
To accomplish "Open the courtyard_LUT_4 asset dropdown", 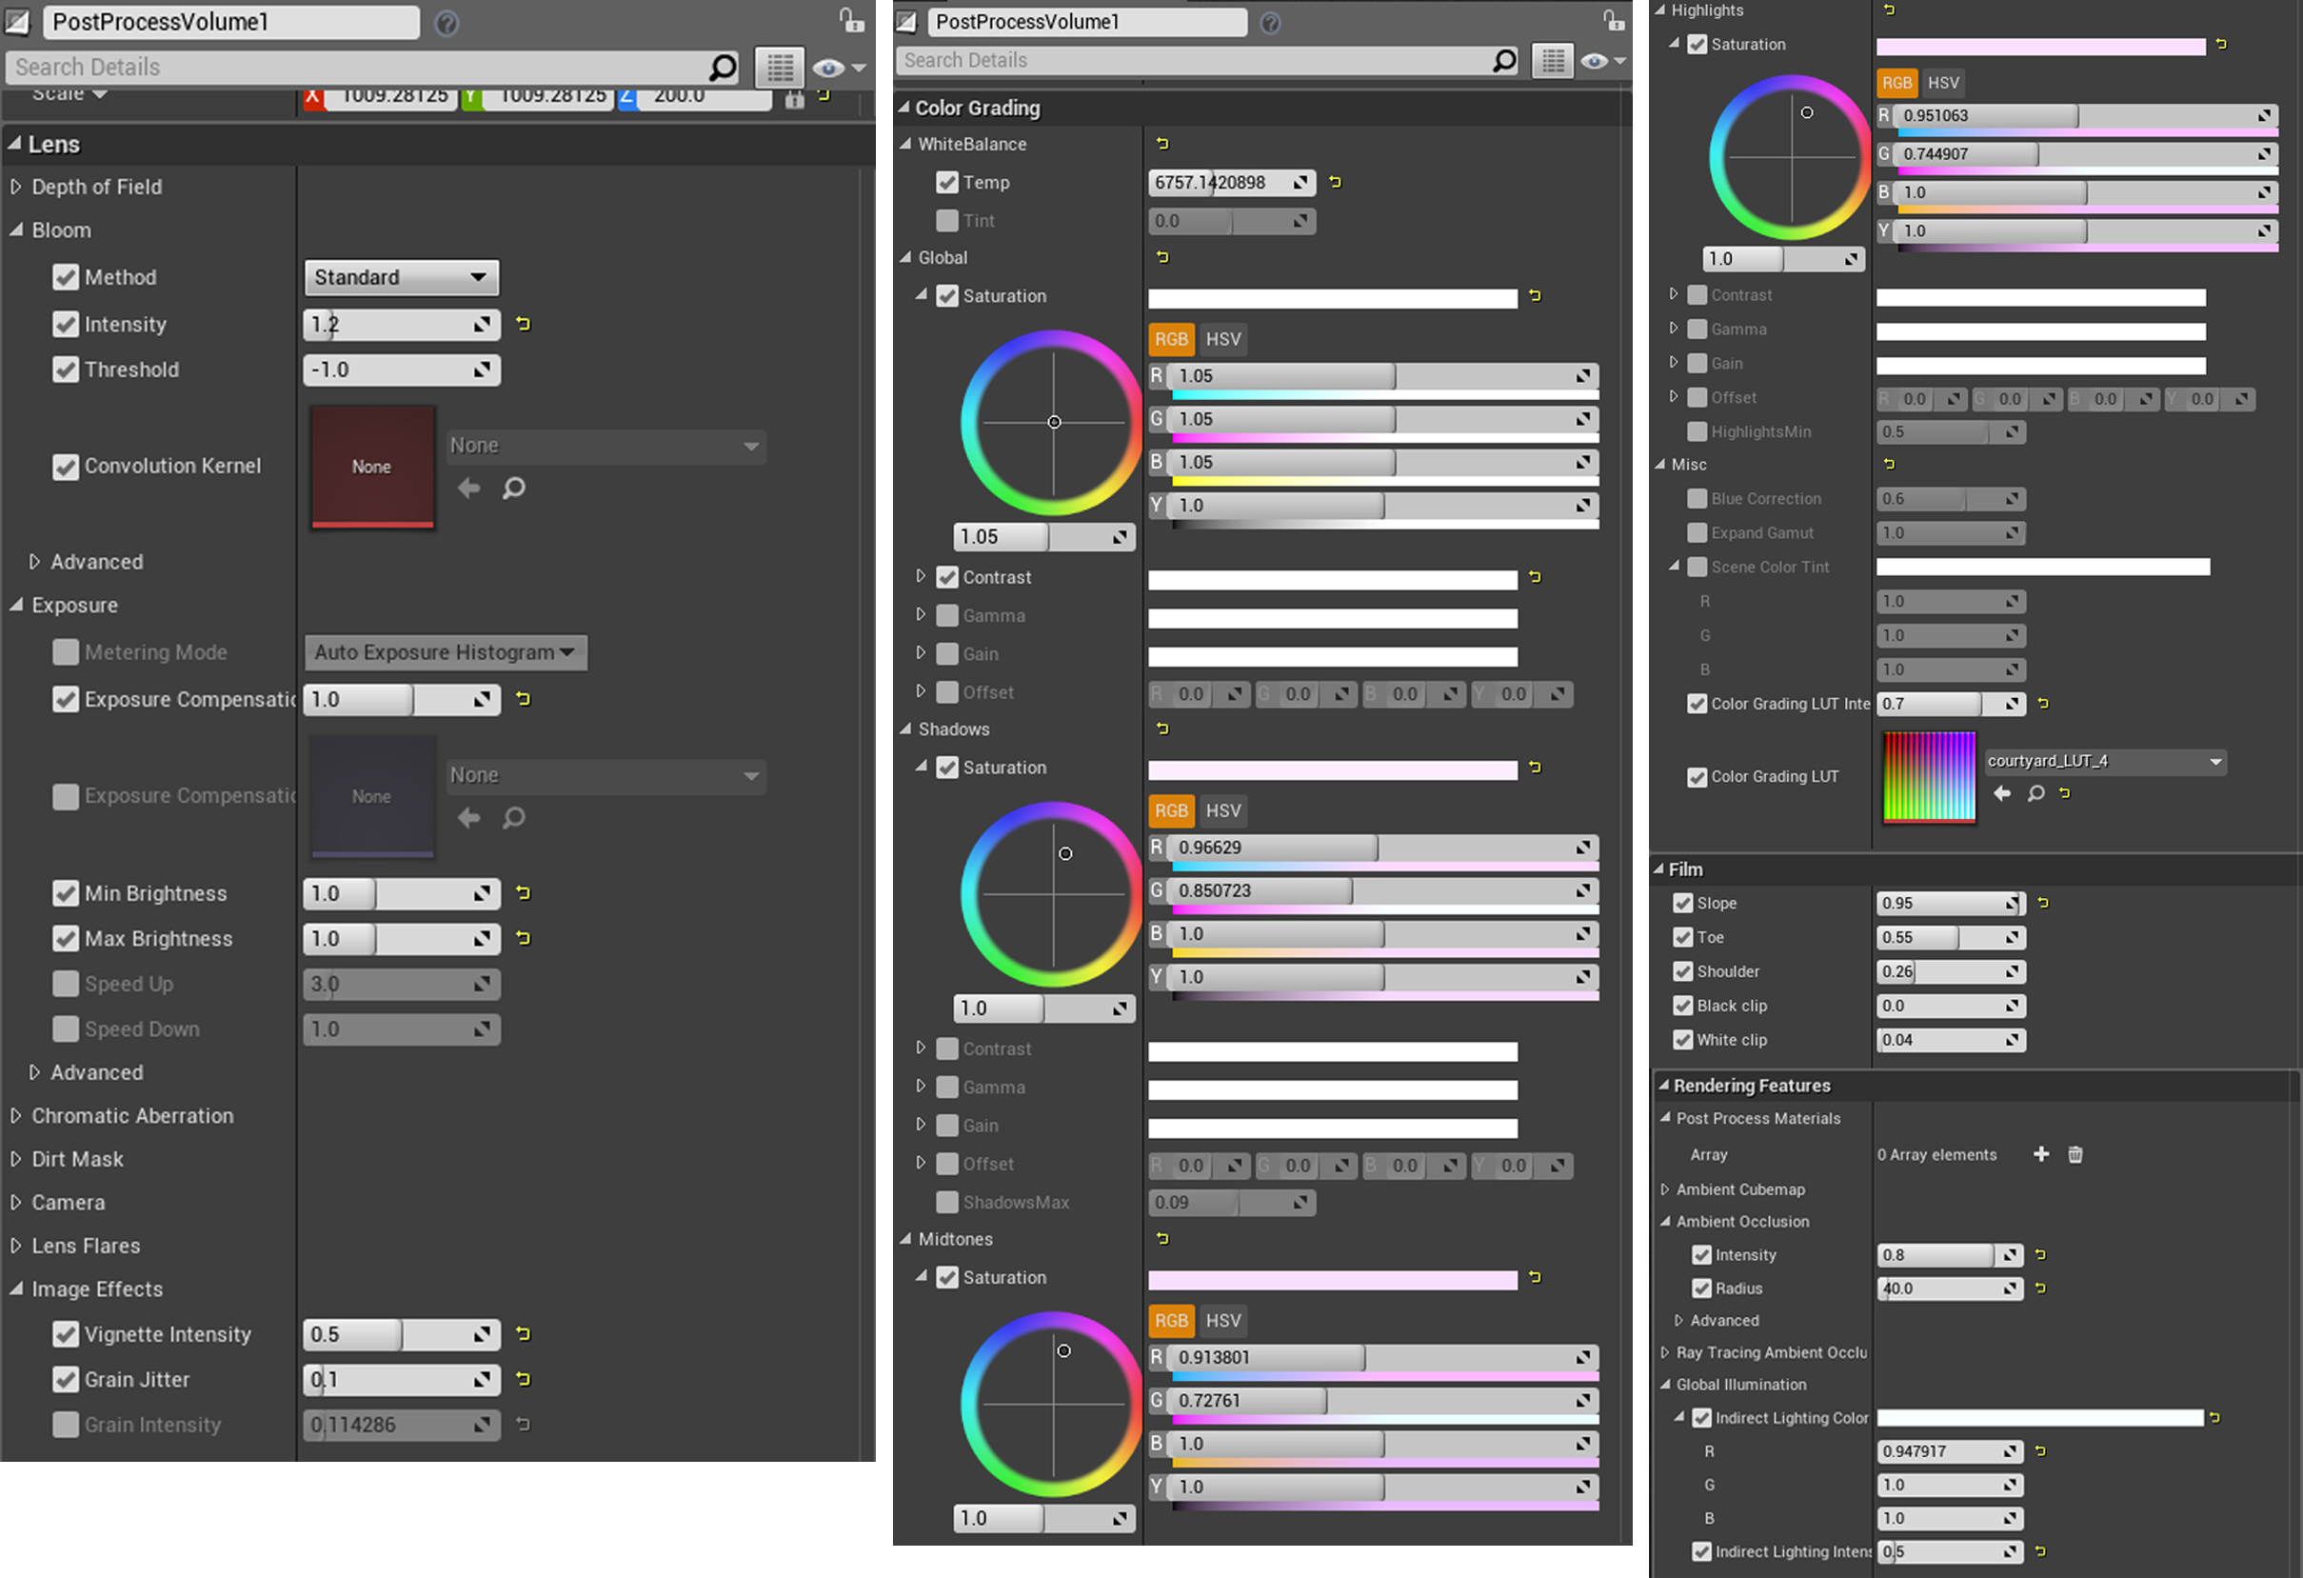I will click(x=2214, y=761).
